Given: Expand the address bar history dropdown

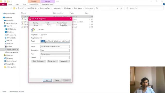Looking at the screenshot, I should pos(117,8).
